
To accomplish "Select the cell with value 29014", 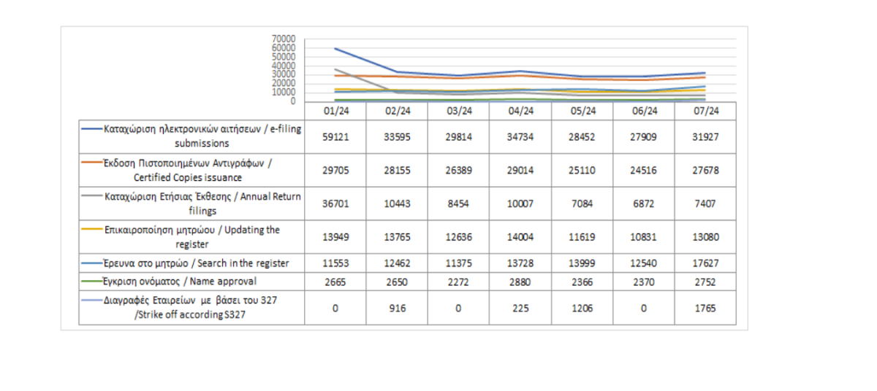I will pyautogui.click(x=520, y=170).
